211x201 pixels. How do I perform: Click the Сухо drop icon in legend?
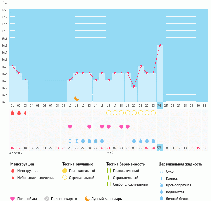click(x=161, y=172)
